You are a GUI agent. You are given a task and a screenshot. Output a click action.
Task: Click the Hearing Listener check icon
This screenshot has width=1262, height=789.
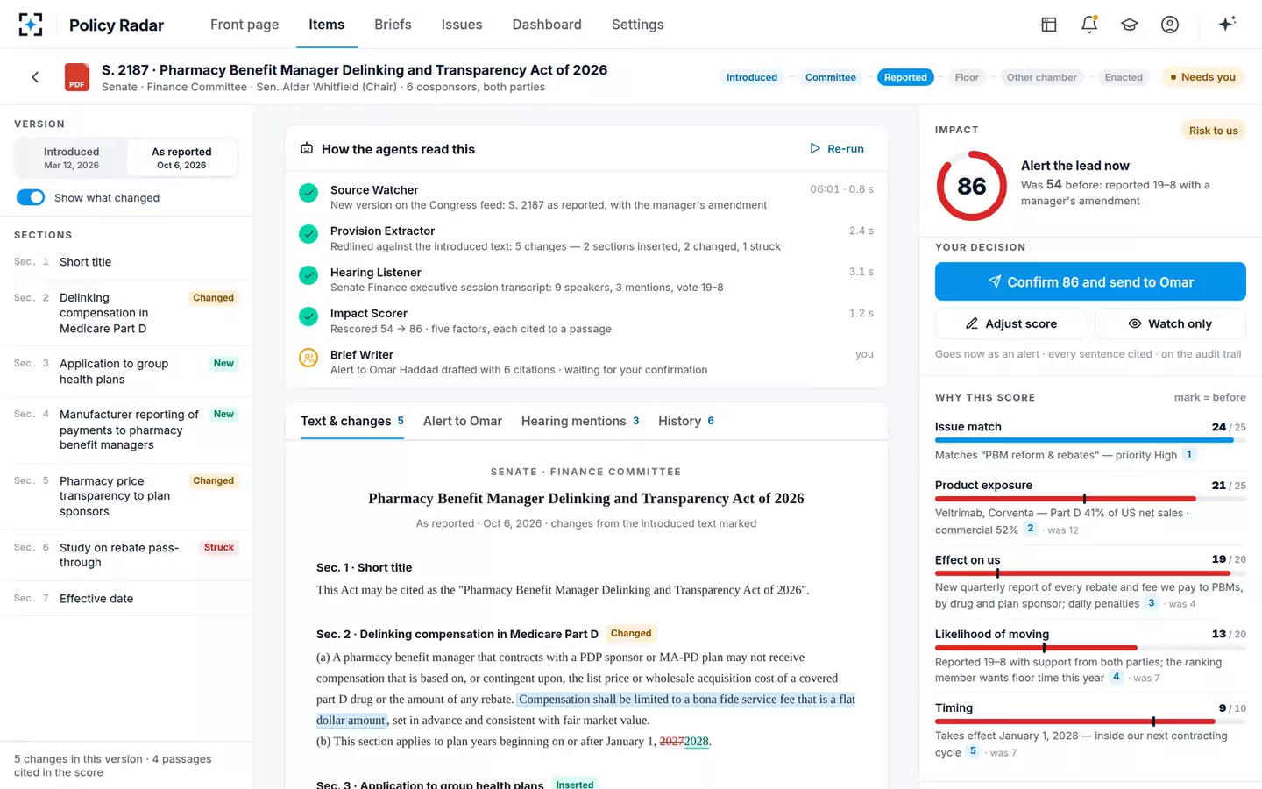point(308,275)
